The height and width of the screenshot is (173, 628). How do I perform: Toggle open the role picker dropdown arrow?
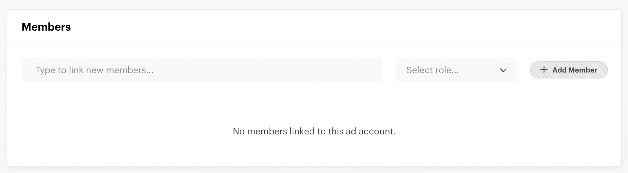pyautogui.click(x=503, y=70)
